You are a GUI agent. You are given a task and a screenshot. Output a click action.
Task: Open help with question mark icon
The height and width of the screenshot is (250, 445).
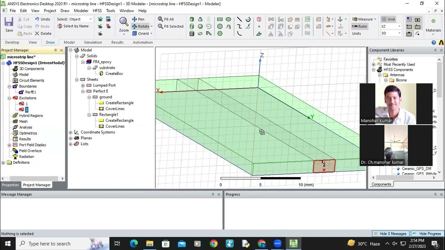tap(434, 42)
